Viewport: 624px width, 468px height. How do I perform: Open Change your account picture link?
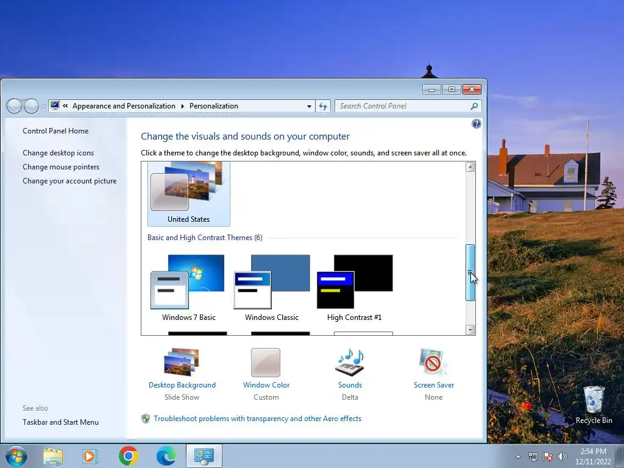(x=69, y=180)
